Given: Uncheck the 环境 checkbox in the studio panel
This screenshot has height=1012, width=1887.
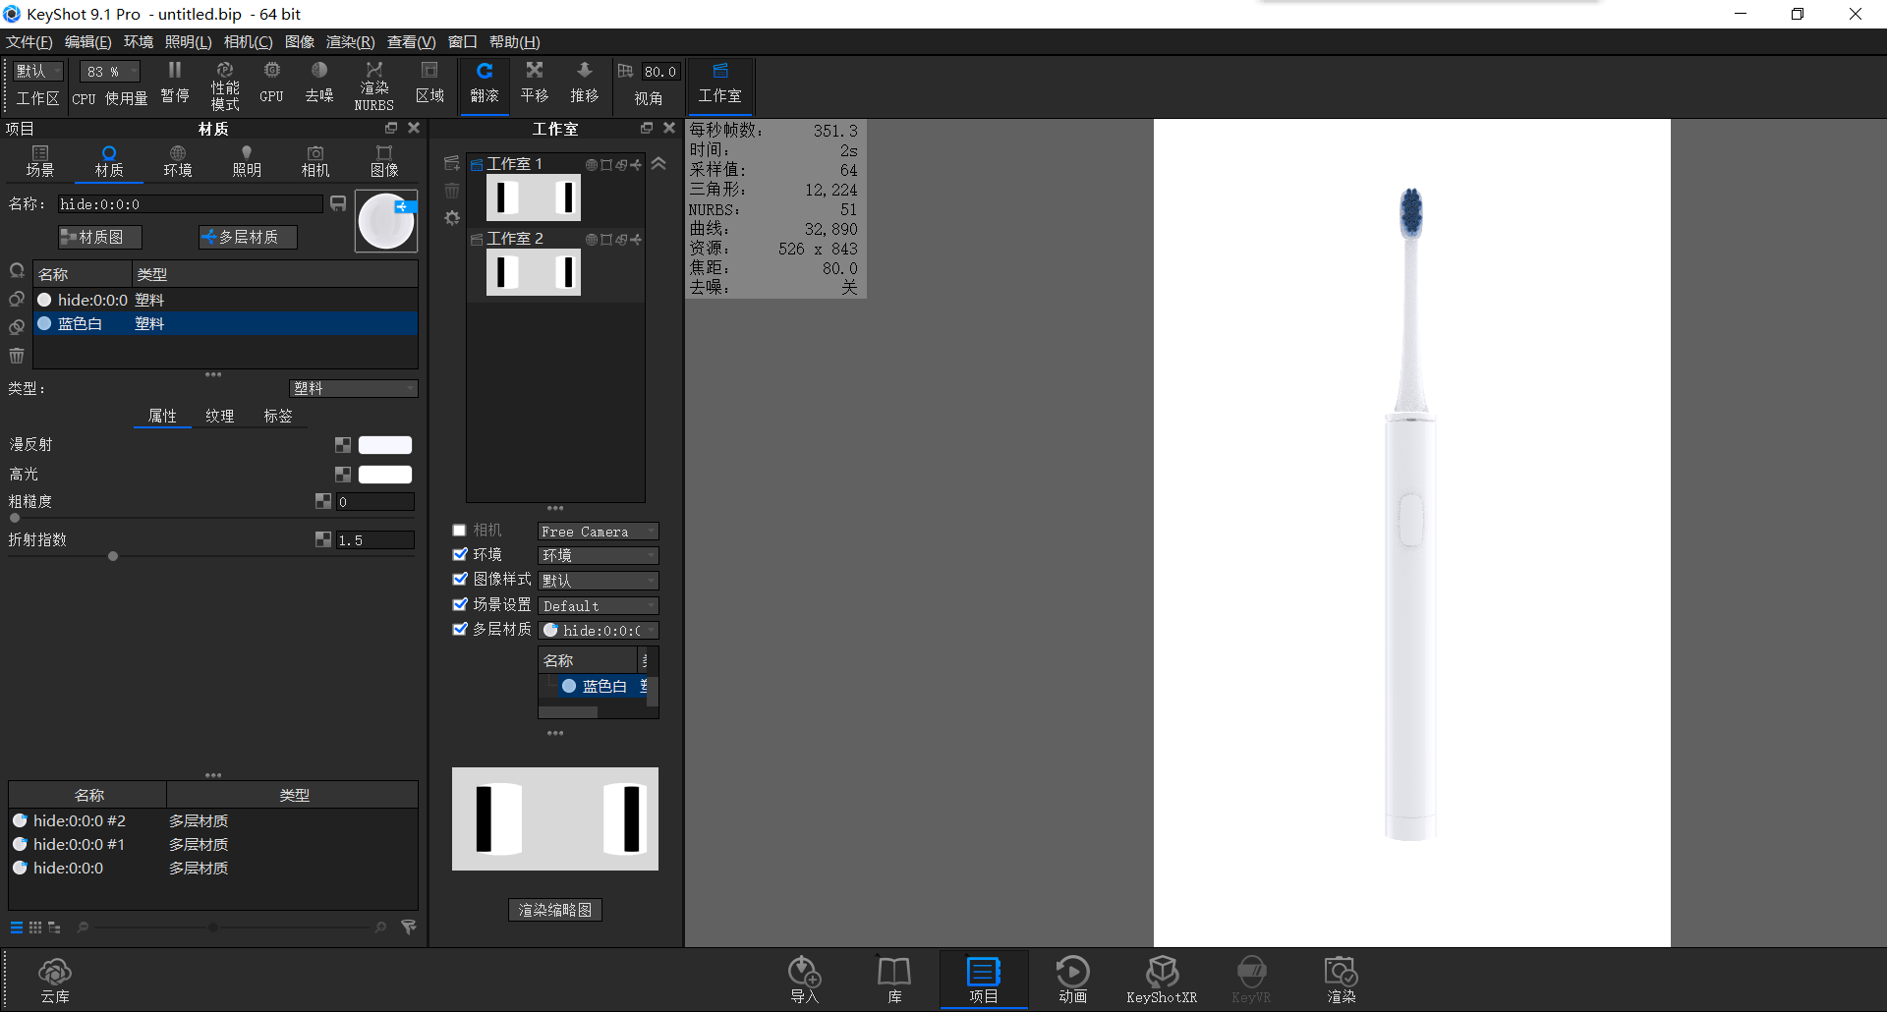Looking at the screenshot, I should (x=459, y=553).
